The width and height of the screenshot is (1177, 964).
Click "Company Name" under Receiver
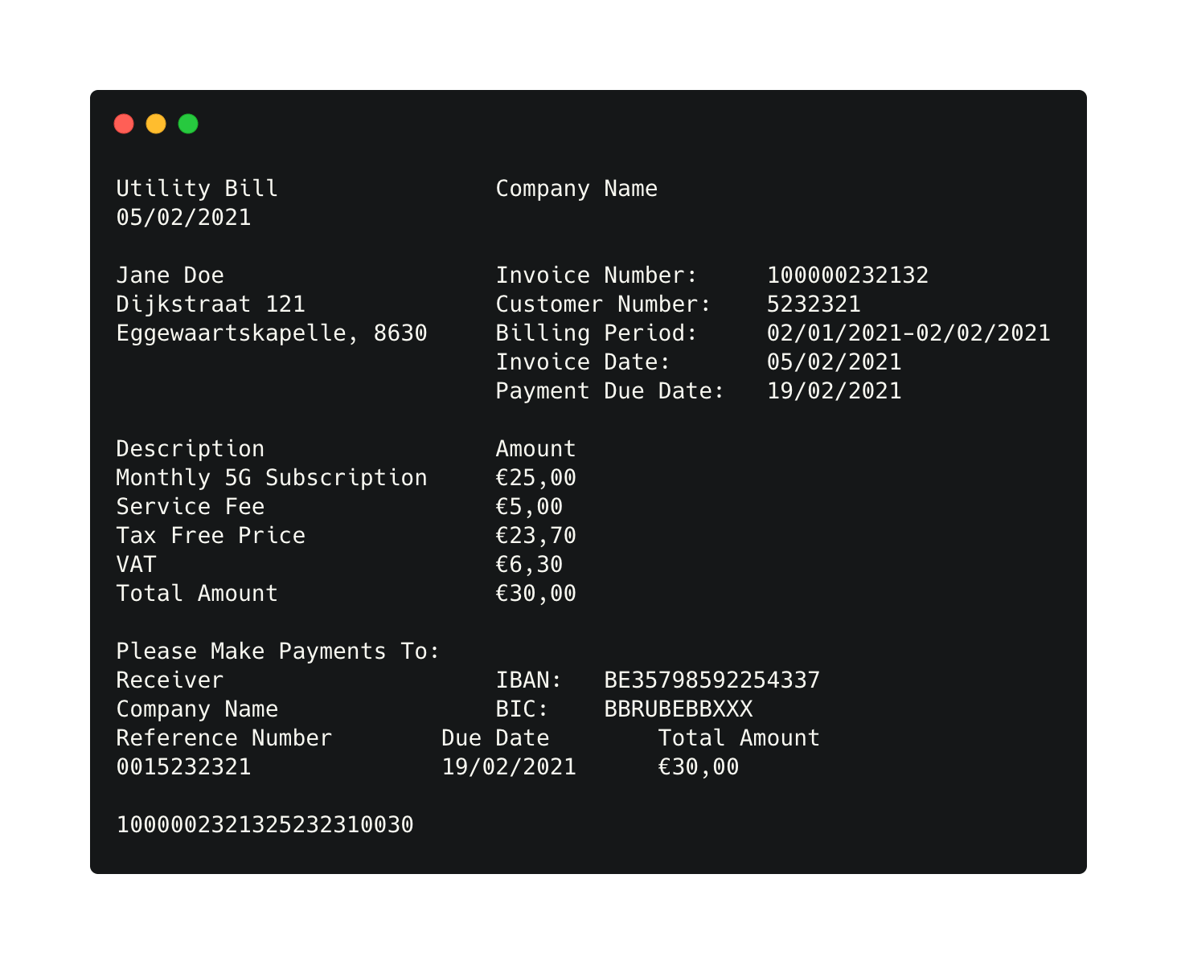tap(197, 709)
